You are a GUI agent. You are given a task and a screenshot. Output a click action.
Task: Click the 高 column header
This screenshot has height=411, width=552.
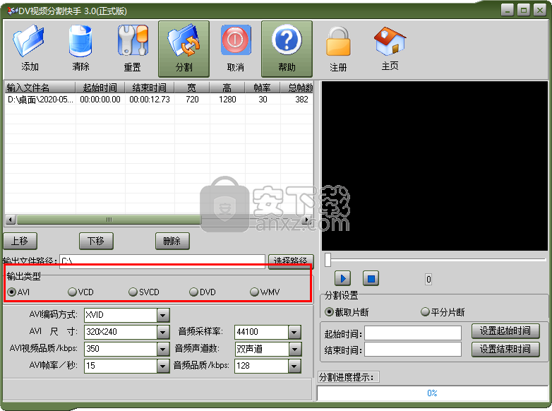point(227,88)
